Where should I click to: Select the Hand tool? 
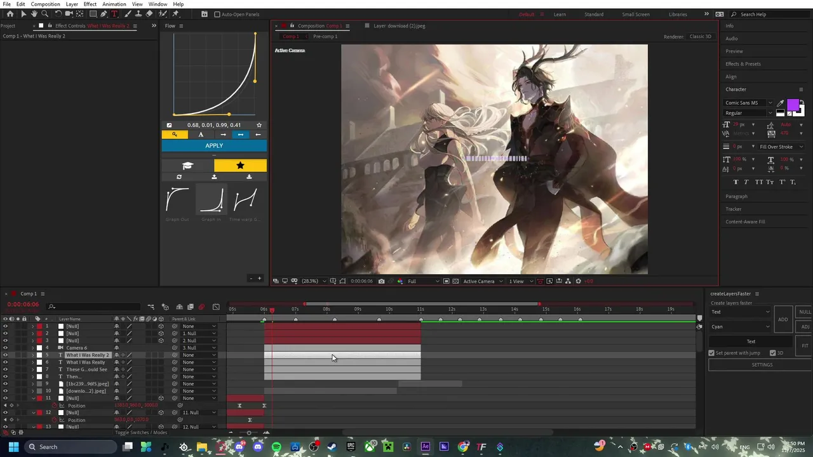pos(34,14)
